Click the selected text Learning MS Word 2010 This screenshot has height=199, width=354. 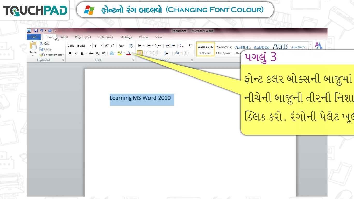[140, 98]
